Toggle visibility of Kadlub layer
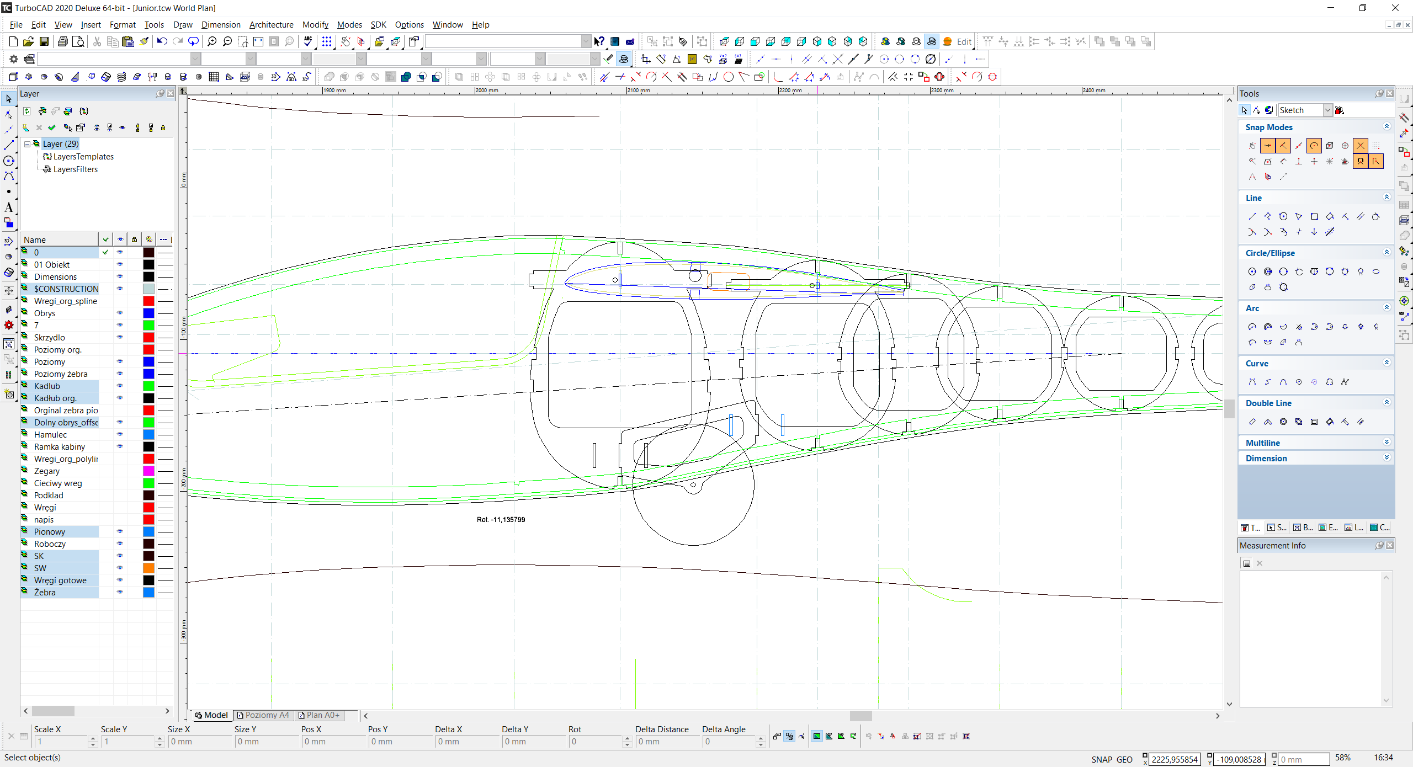Screen dimensions: 1413x767 [x=120, y=386]
